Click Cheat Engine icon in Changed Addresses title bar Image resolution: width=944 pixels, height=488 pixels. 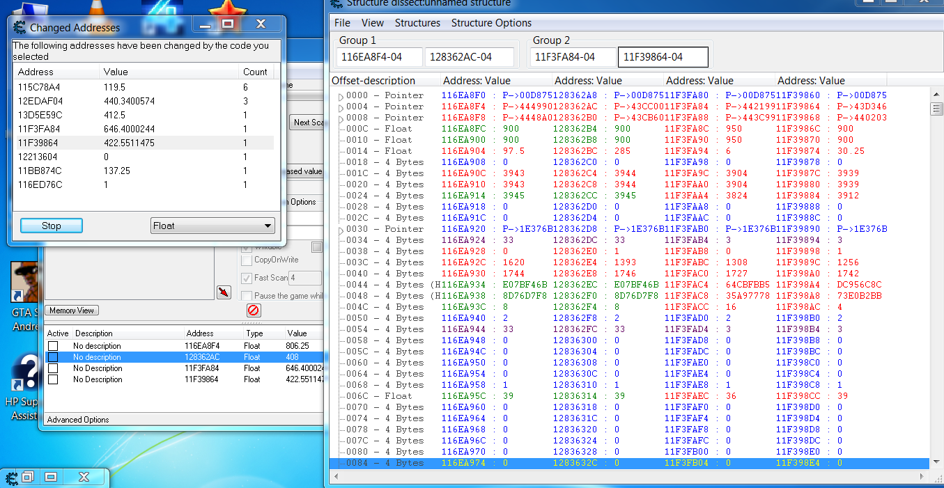pos(20,28)
